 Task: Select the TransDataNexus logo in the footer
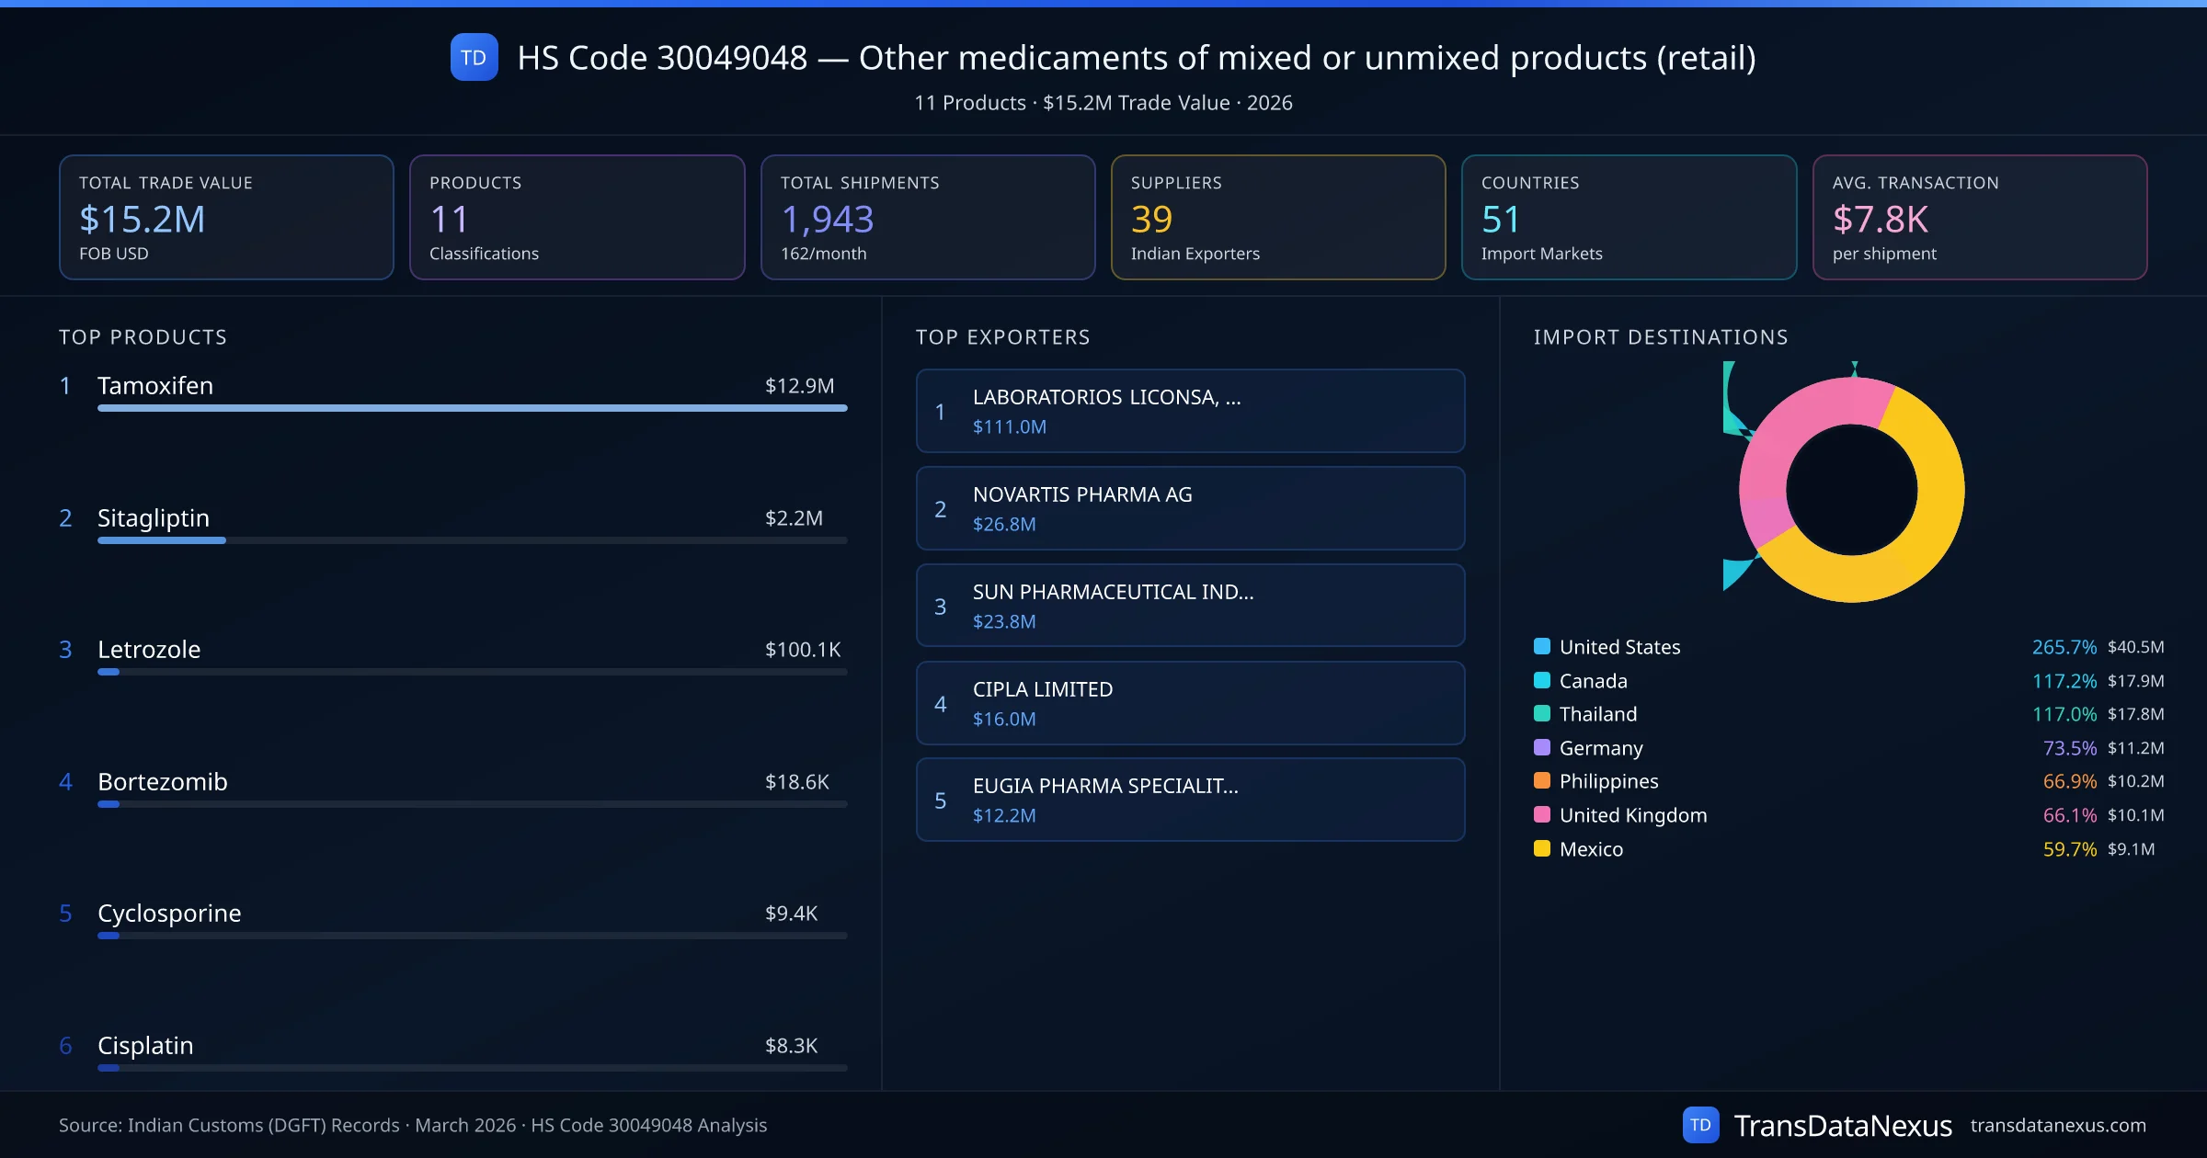[1701, 1124]
